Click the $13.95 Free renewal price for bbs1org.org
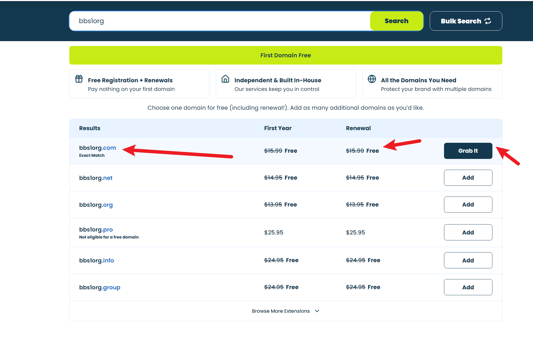Screen dimensions: 533x338 click(362, 205)
